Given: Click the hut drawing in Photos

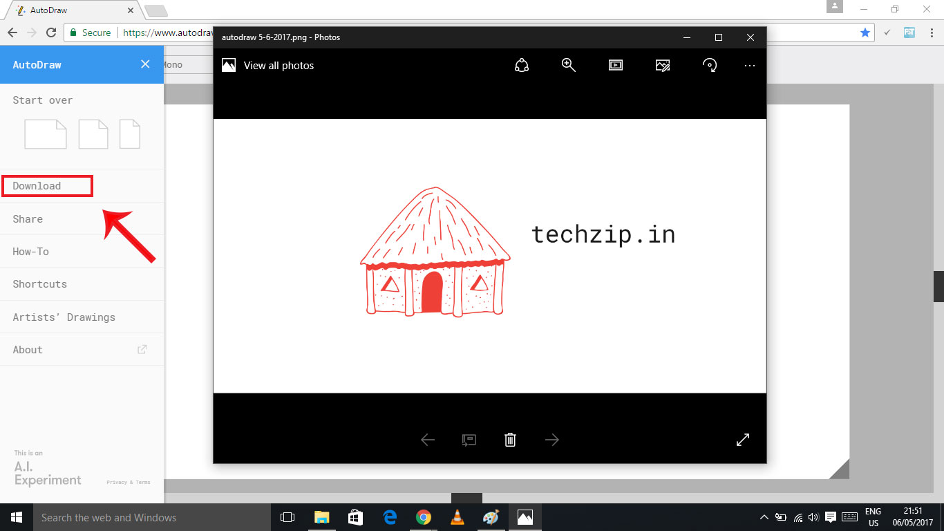Looking at the screenshot, I should (x=435, y=252).
